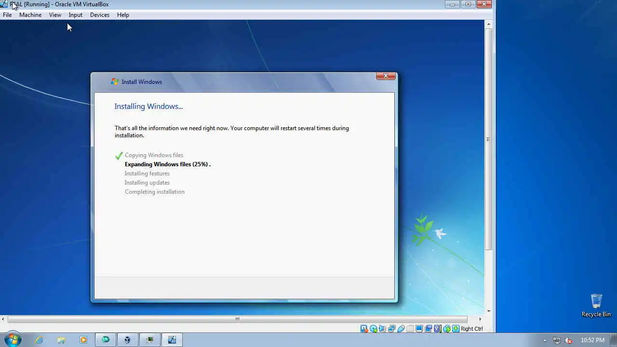
Task: Launch Windows Media Player from taskbar
Action: tap(83, 340)
